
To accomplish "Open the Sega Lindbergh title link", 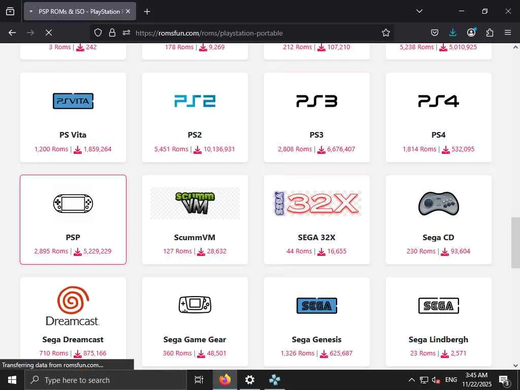I will pyautogui.click(x=438, y=340).
